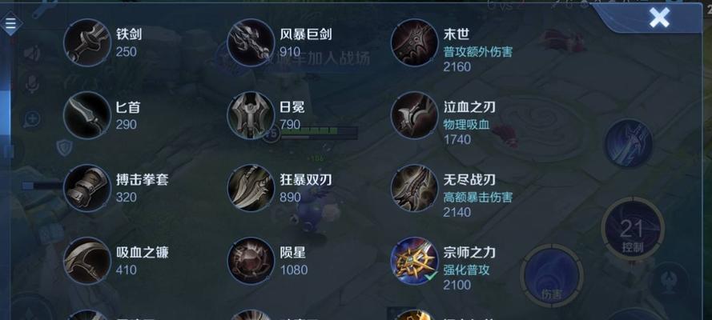Tap the sword skill button at right

click(629, 142)
